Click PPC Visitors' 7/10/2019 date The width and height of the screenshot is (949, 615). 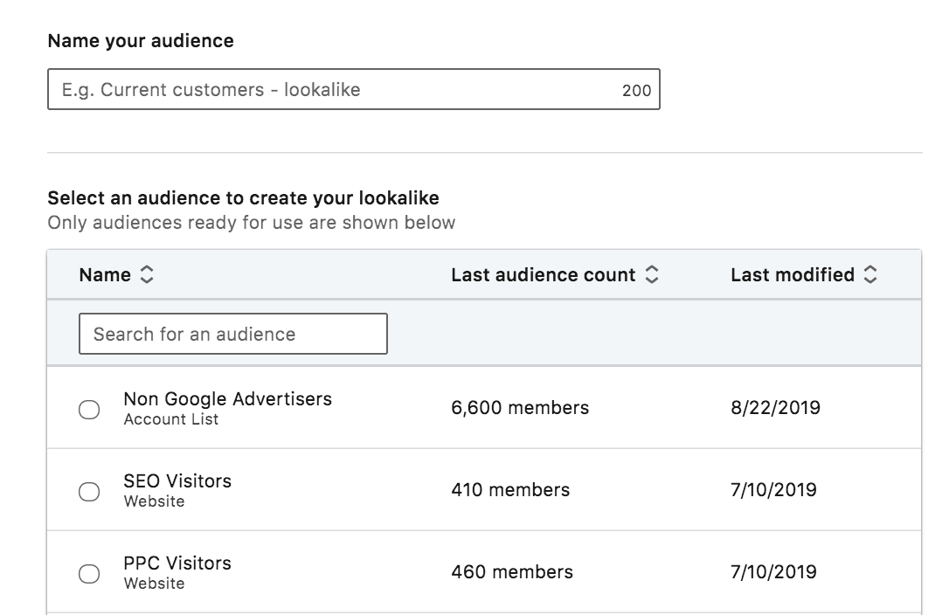tap(773, 572)
